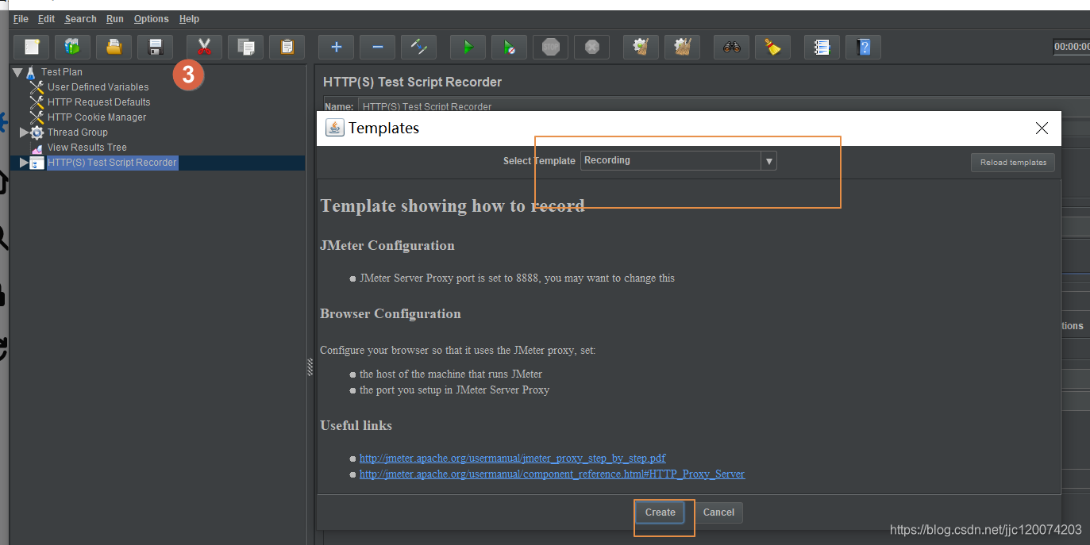Screen dimensions: 1090x545
Task: Collapse the Test Plan tree node
Action: click(x=17, y=72)
